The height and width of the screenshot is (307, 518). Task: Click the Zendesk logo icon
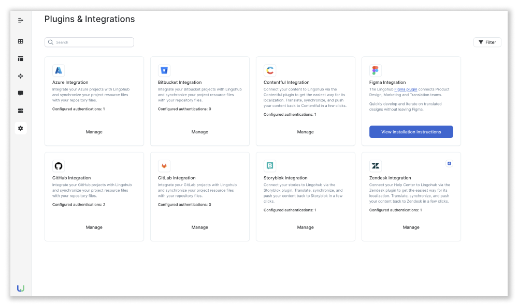click(375, 166)
